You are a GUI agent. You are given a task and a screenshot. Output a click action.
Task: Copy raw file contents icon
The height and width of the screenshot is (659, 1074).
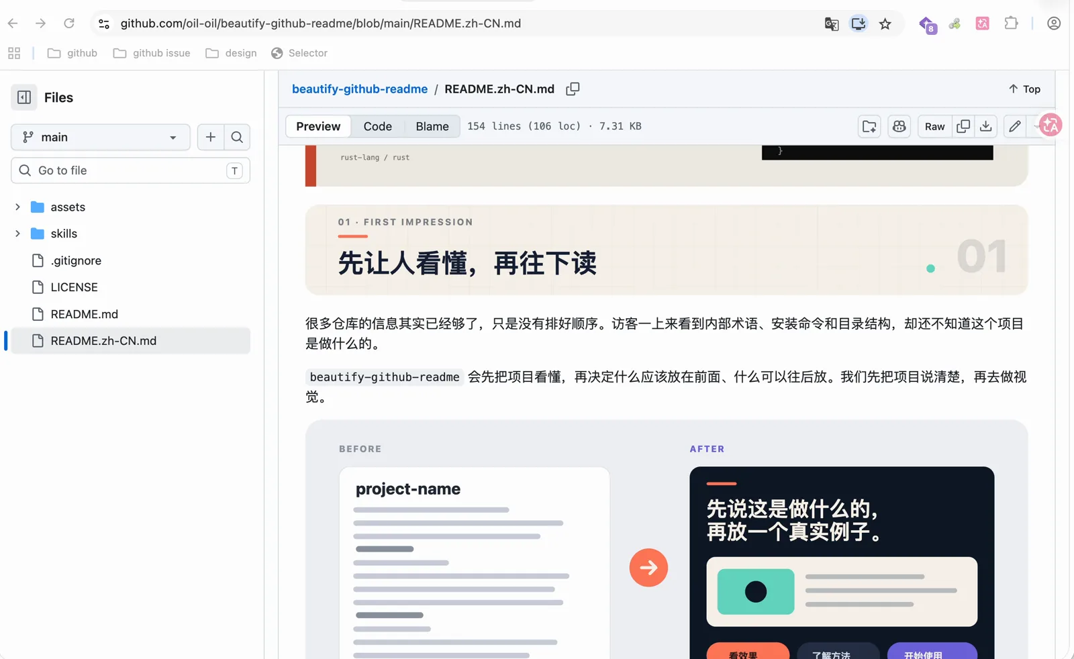pos(963,126)
